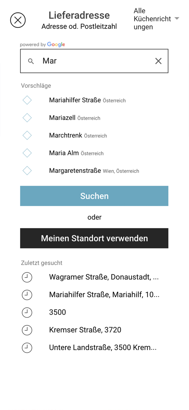Clear the search text with X icon

[x=158, y=61]
